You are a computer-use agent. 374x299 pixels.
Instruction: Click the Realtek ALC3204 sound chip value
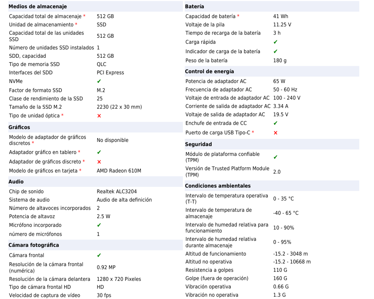117,191
